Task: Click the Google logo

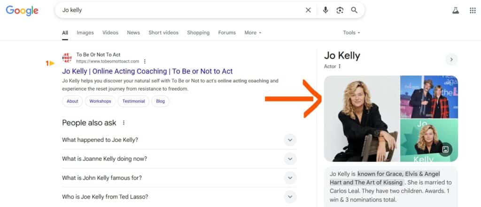Action: pos(22,10)
